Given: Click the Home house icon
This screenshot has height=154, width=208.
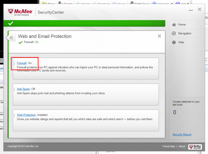Looking at the screenshot, I should (x=174, y=25).
